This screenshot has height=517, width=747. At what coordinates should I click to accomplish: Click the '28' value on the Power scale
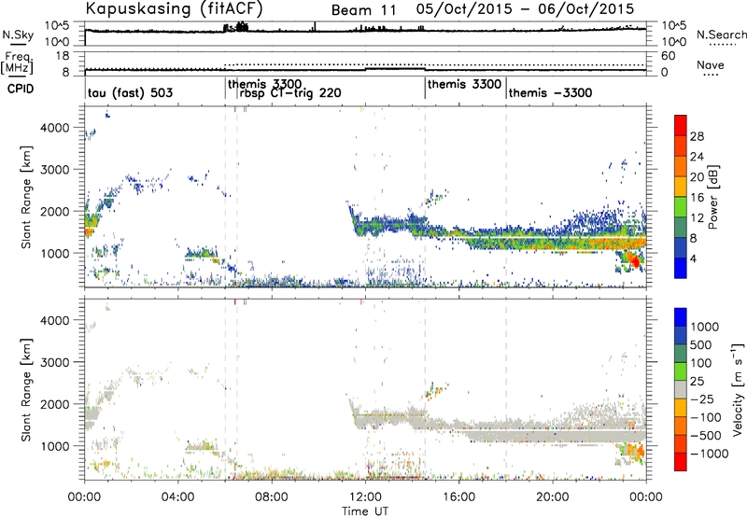697,136
